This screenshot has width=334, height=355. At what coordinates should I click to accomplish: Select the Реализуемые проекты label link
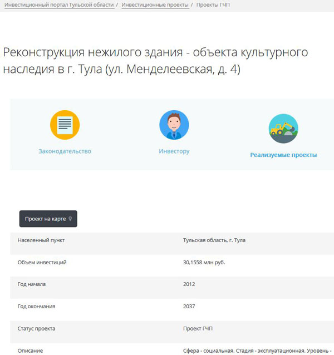pyautogui.click(x=283, y=155)
